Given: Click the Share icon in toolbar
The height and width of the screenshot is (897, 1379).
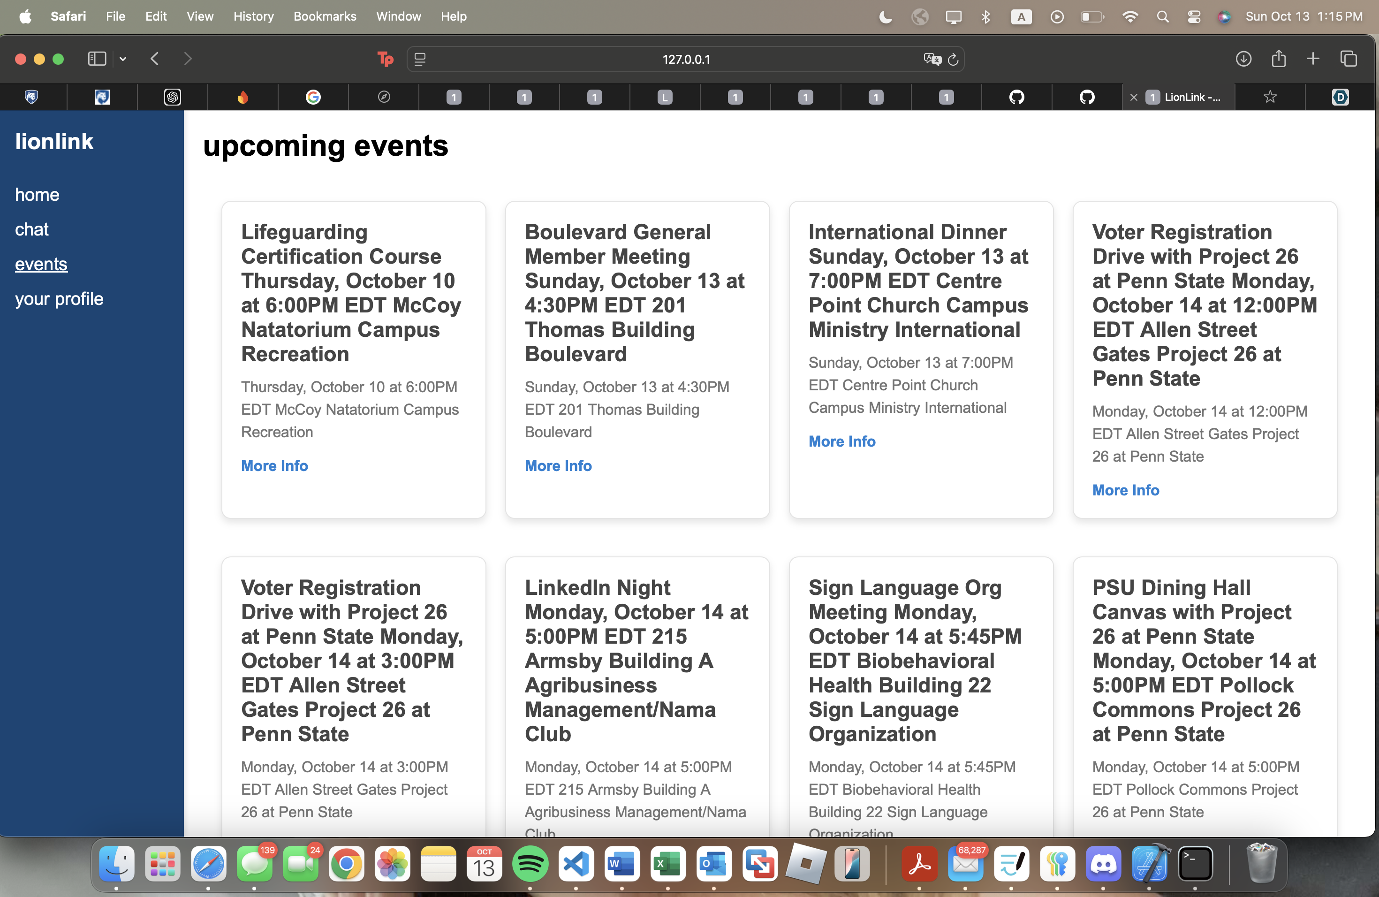Looking at the screenshot, I should coord(1279,59).
